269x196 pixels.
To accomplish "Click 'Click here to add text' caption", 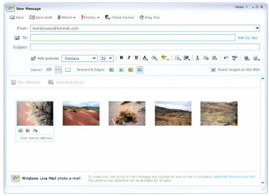I will [36, 138].
